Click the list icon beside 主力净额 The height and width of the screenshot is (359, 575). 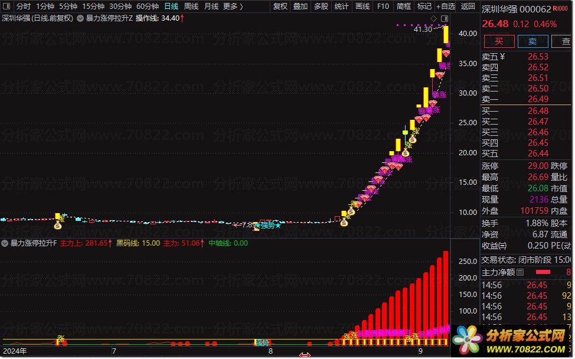point(520,272)
